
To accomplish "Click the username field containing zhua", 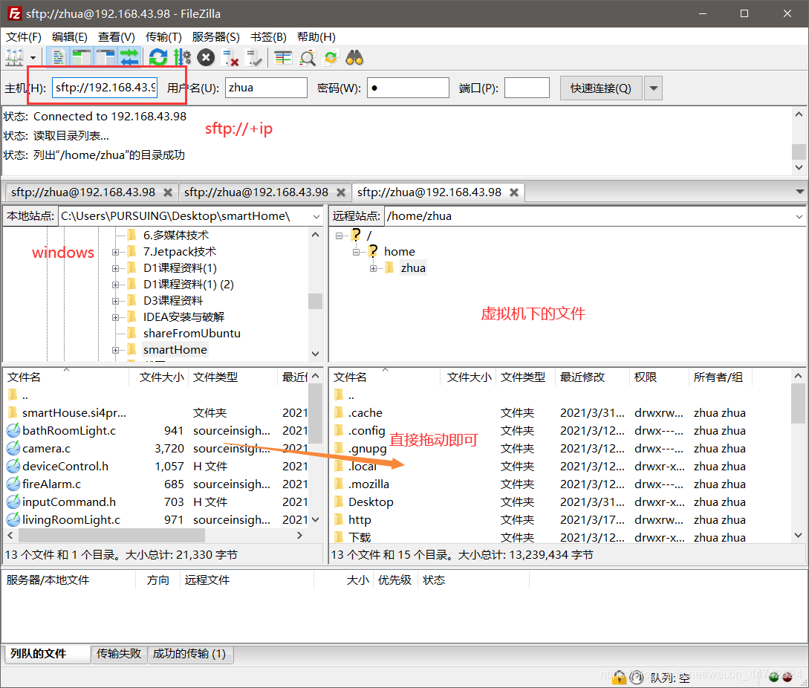I will coord(266,87).
